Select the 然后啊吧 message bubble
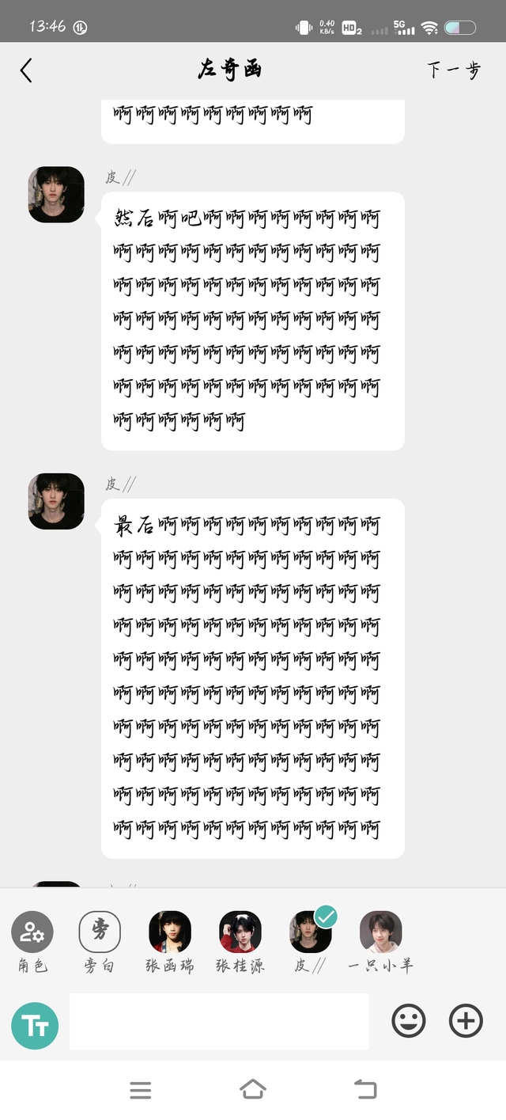 click(x=253, y=321)
